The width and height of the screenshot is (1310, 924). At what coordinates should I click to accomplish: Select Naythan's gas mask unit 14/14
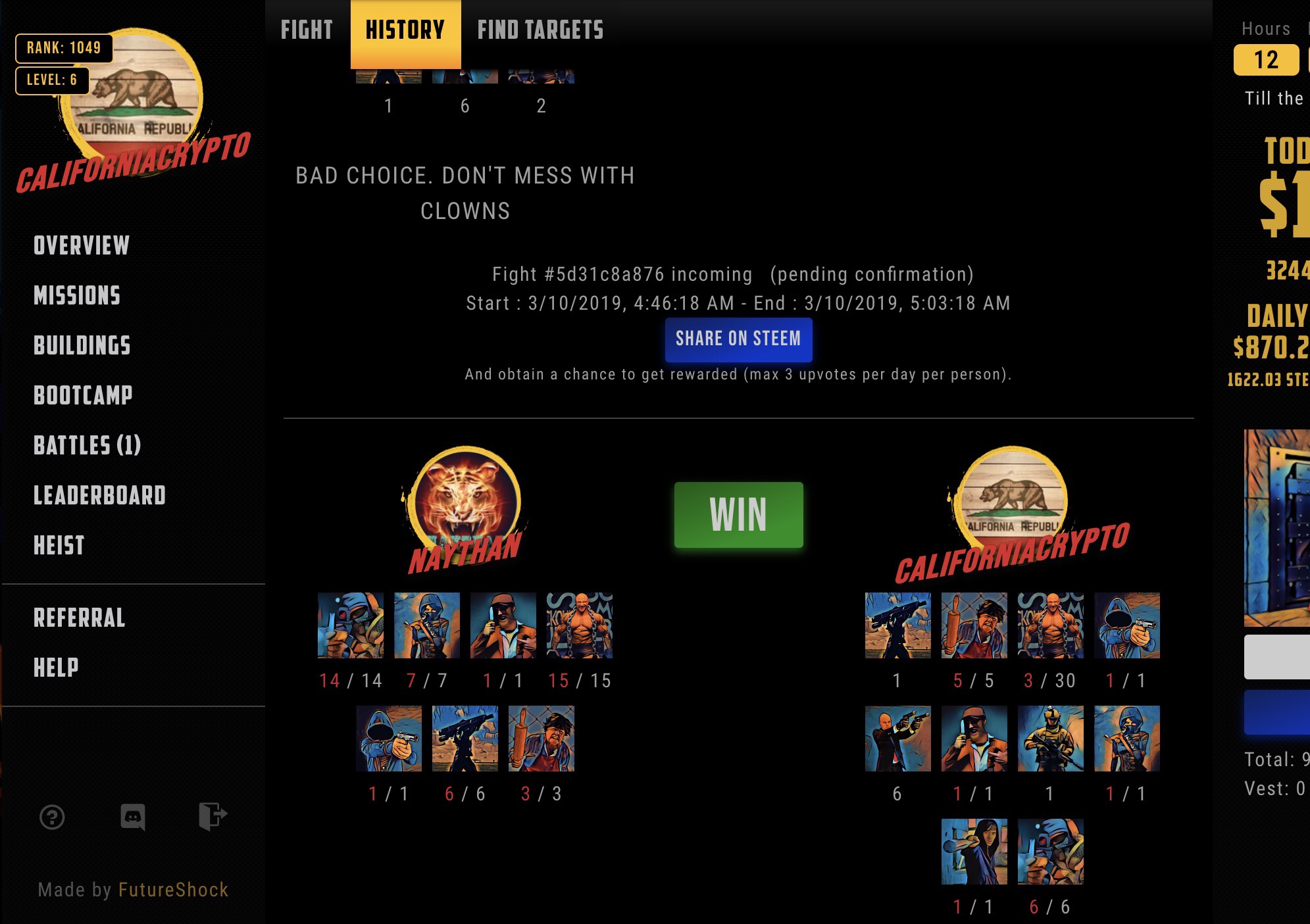(351, 625)
